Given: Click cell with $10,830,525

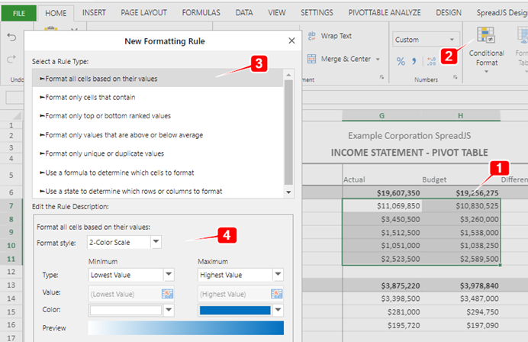Looking at the screenshot, I should (461, 205).
